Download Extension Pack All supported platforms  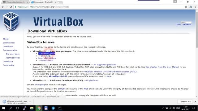104,65
